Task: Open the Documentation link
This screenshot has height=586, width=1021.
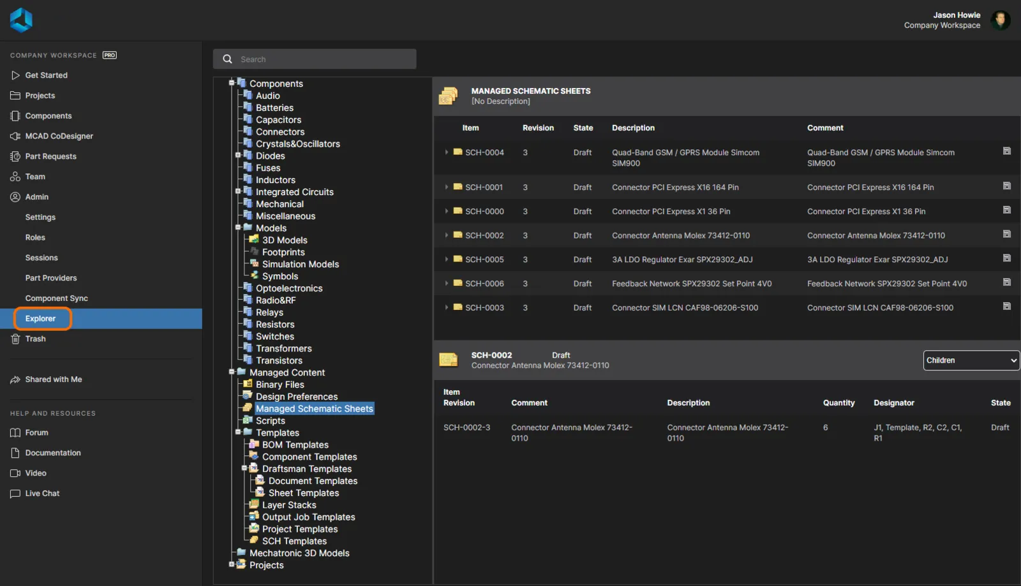Action: [x=52, y=453]
